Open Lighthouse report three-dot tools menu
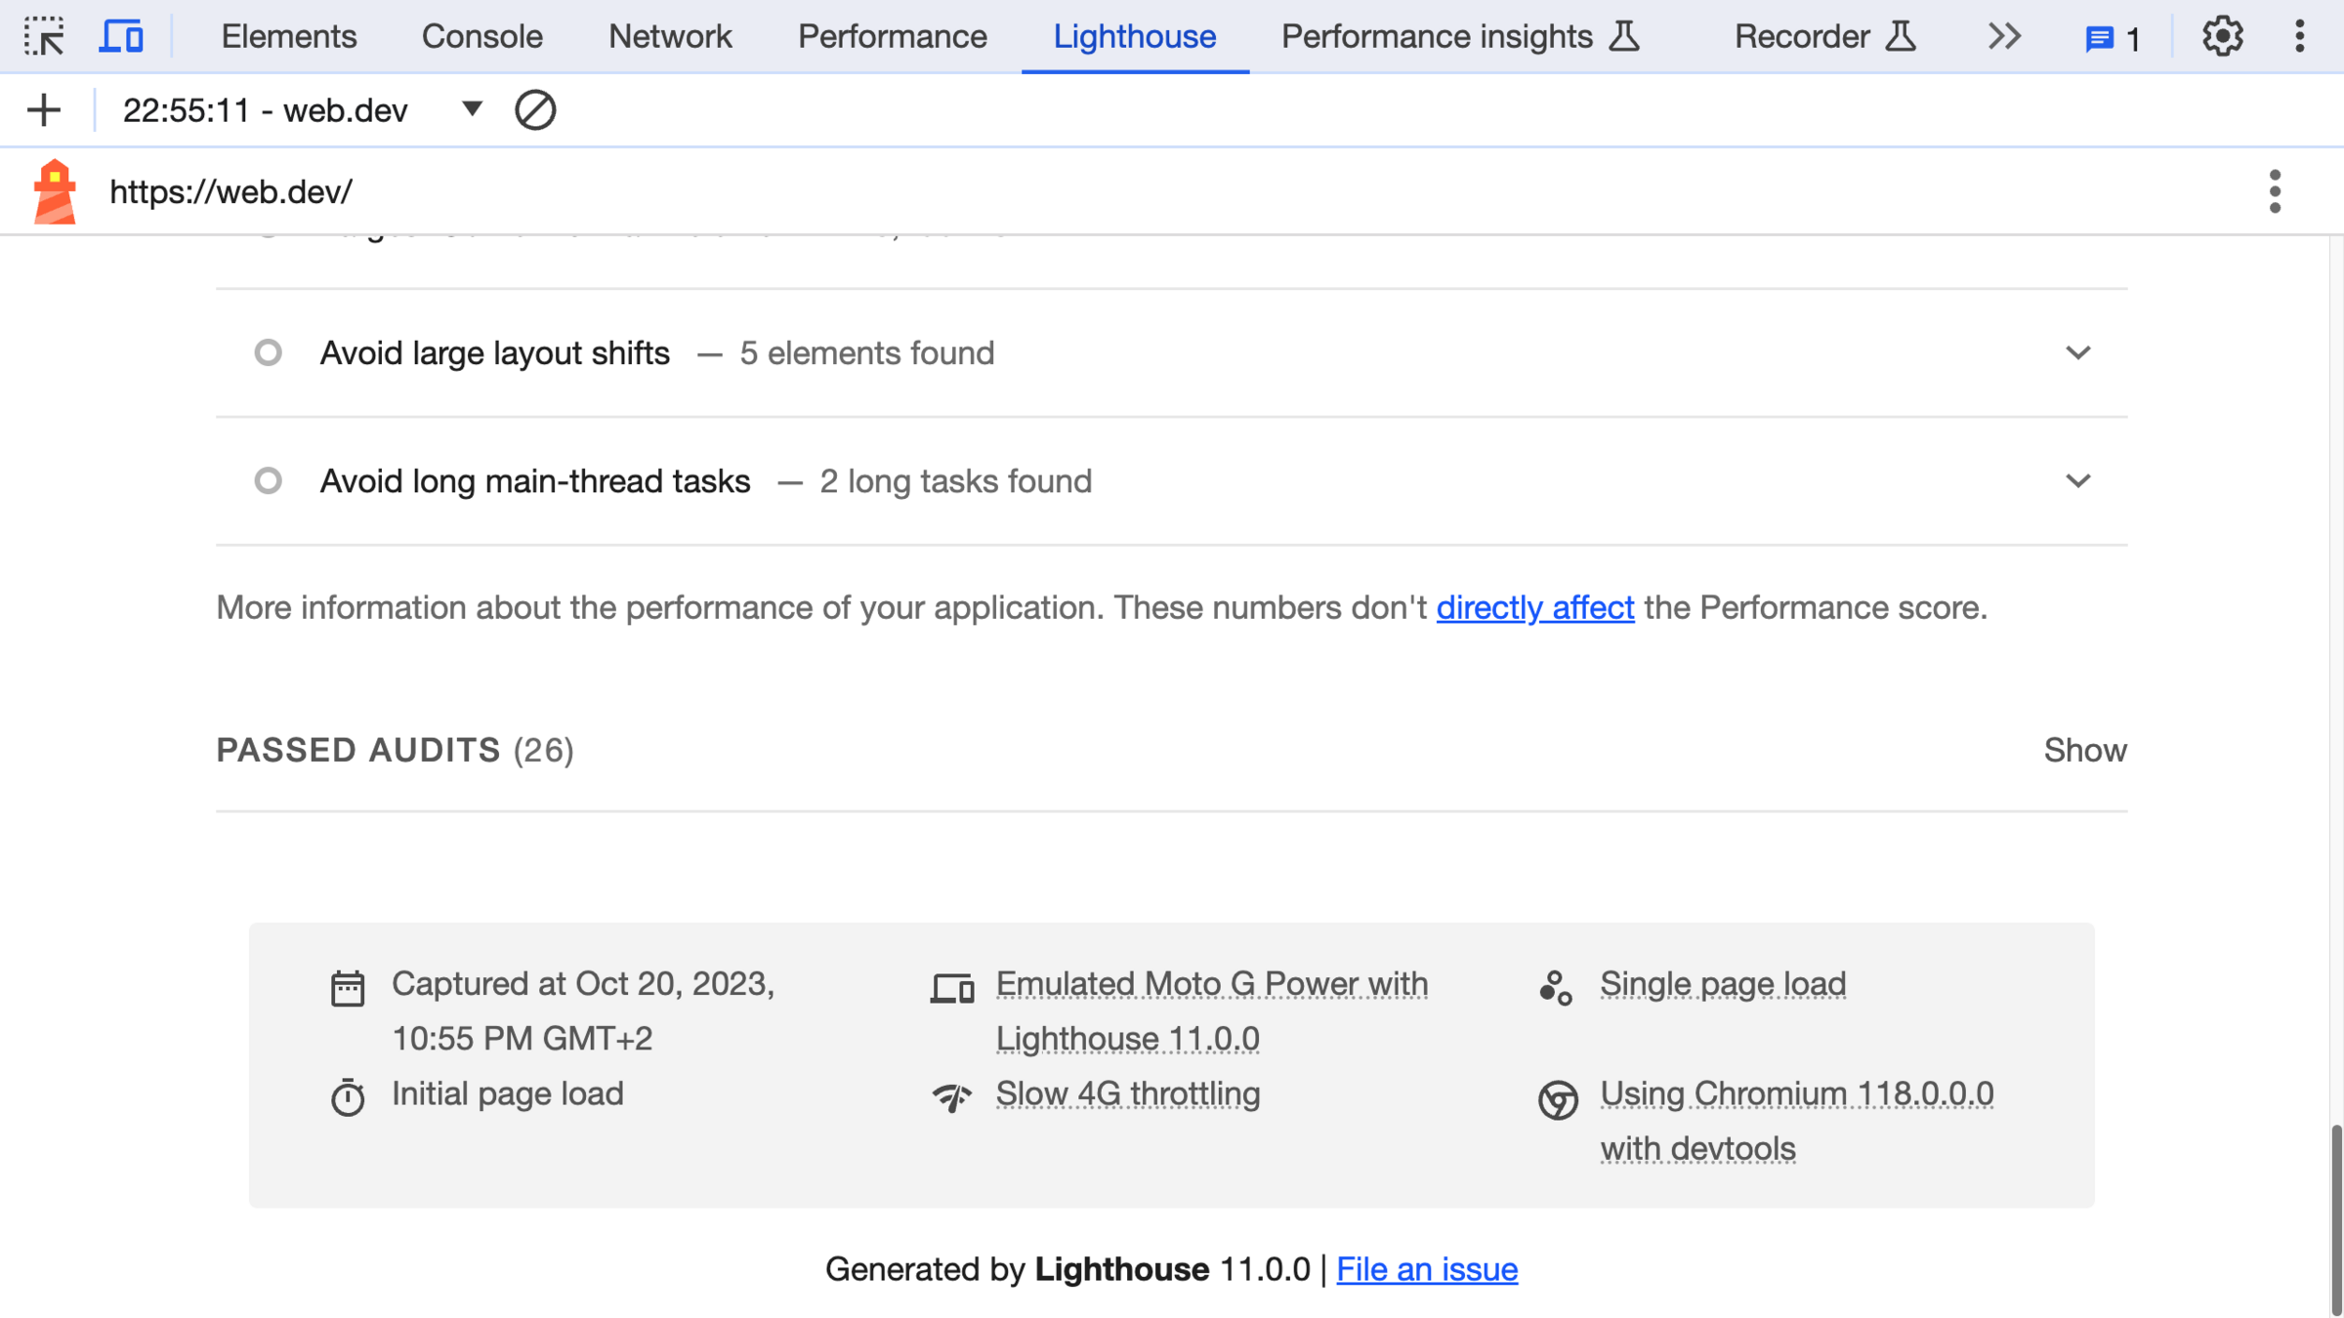The width and height of the screenshot is (2344, 1318). (x=2275, y=191)
